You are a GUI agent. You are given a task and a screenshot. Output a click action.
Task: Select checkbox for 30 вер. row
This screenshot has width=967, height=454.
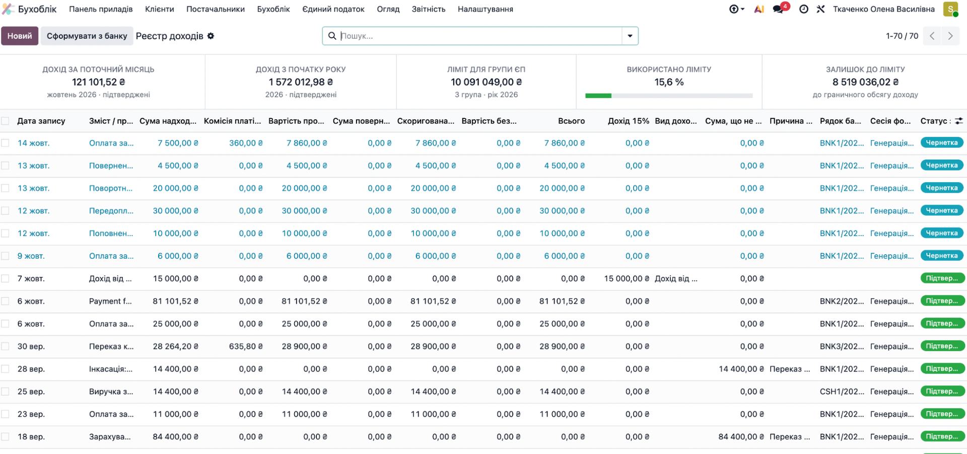(x=5, y=346)
